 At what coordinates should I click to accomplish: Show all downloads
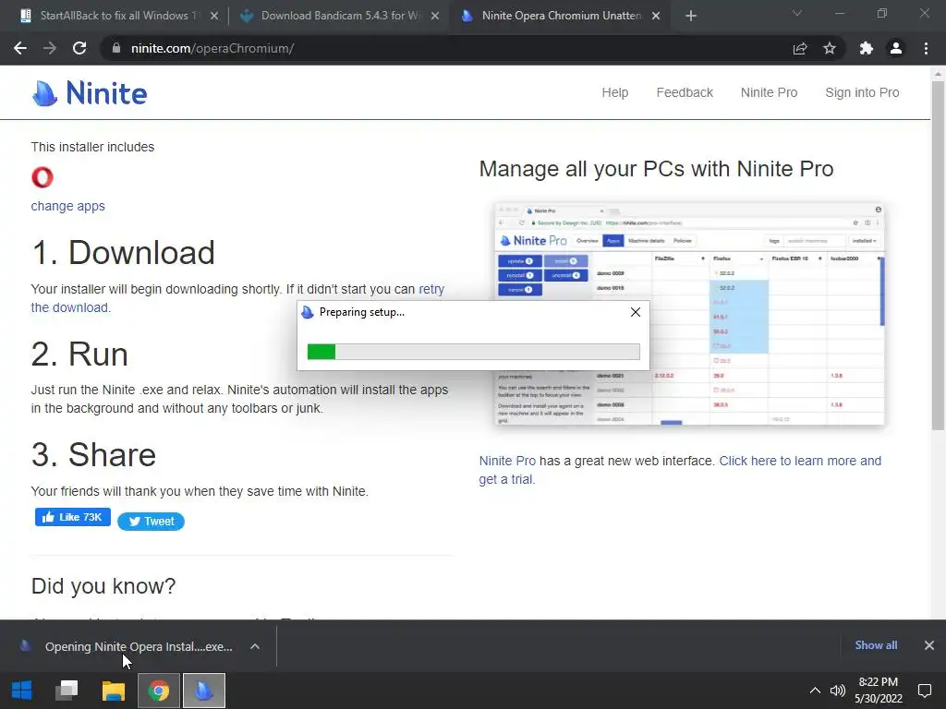tap(876, 645)
